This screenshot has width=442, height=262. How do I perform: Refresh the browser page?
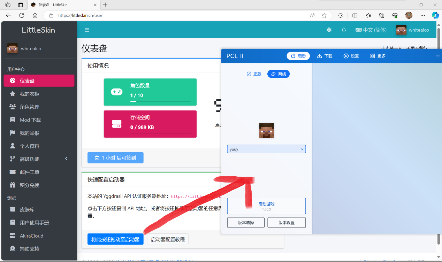pyautogui.click(x=22, y=15)
